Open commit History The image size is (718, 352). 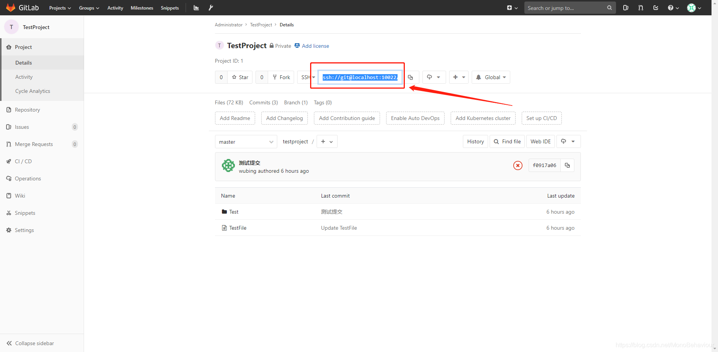point(475,141)
